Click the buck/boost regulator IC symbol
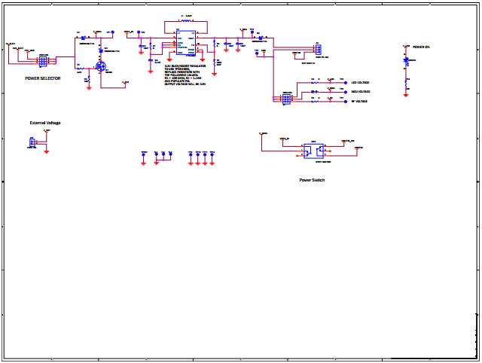482x363 pixels. click(185, 43)
